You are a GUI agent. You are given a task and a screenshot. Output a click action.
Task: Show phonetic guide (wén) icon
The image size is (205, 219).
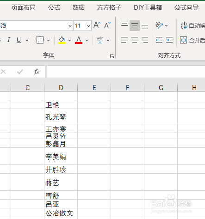(100, 40)
